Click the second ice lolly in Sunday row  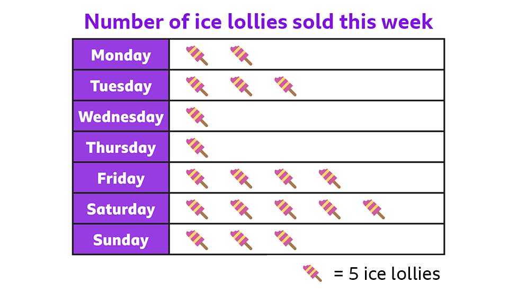tap(241, 240)
